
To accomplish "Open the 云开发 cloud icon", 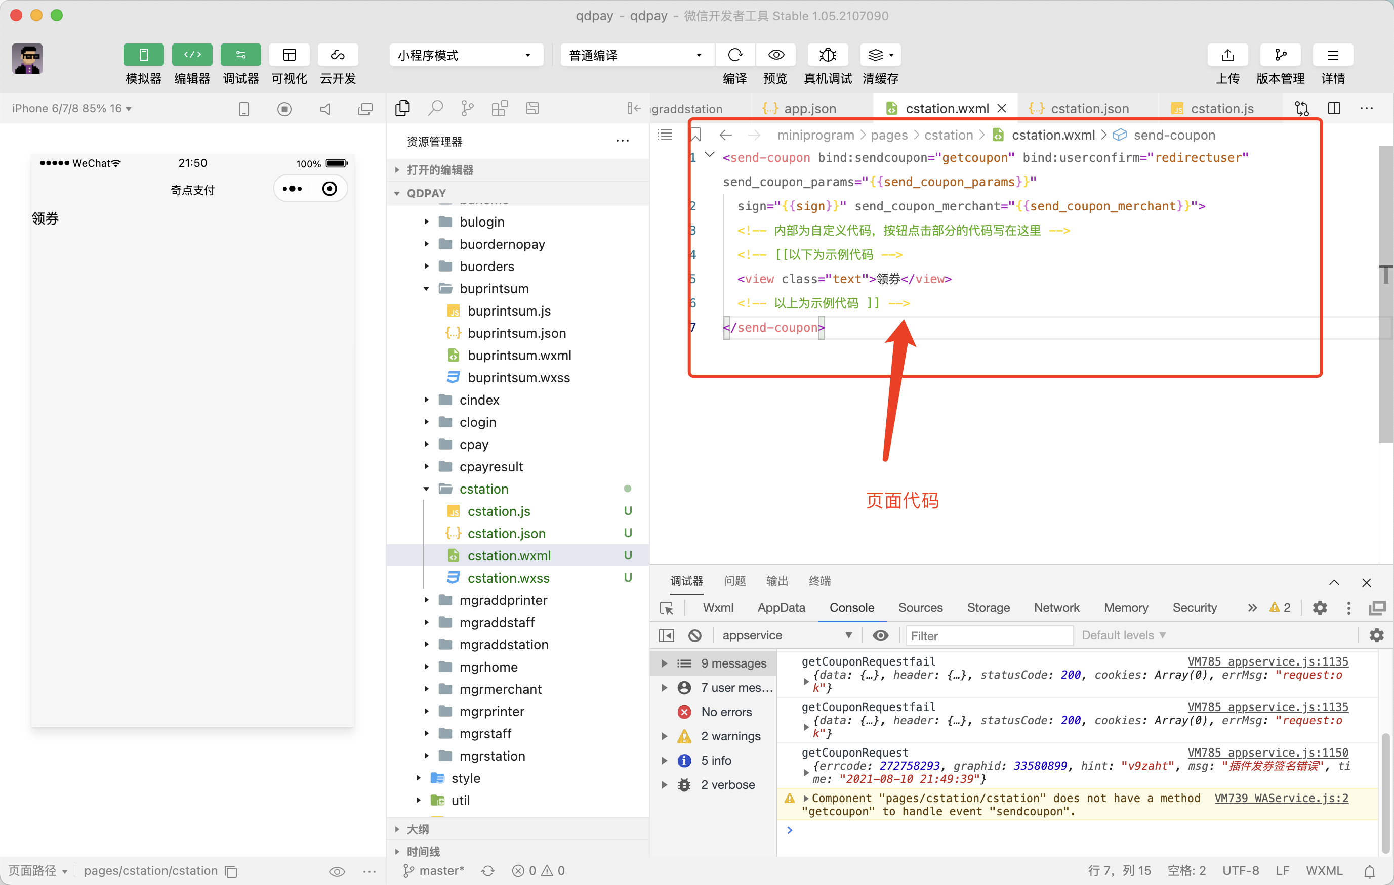I will click(x=338, y=55).
